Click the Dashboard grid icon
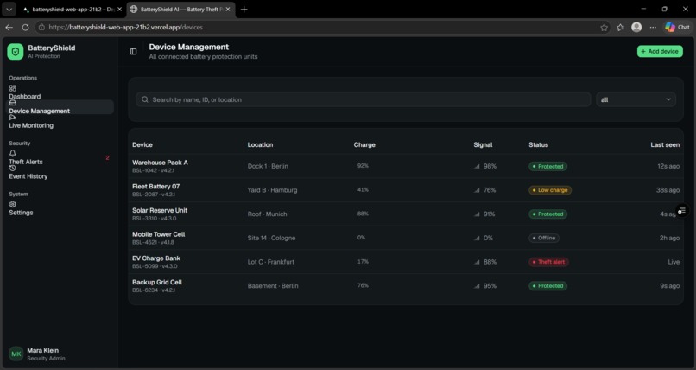The width and height of the screenshot is (696, 370). pyautogui.click(x=12, y=88)
